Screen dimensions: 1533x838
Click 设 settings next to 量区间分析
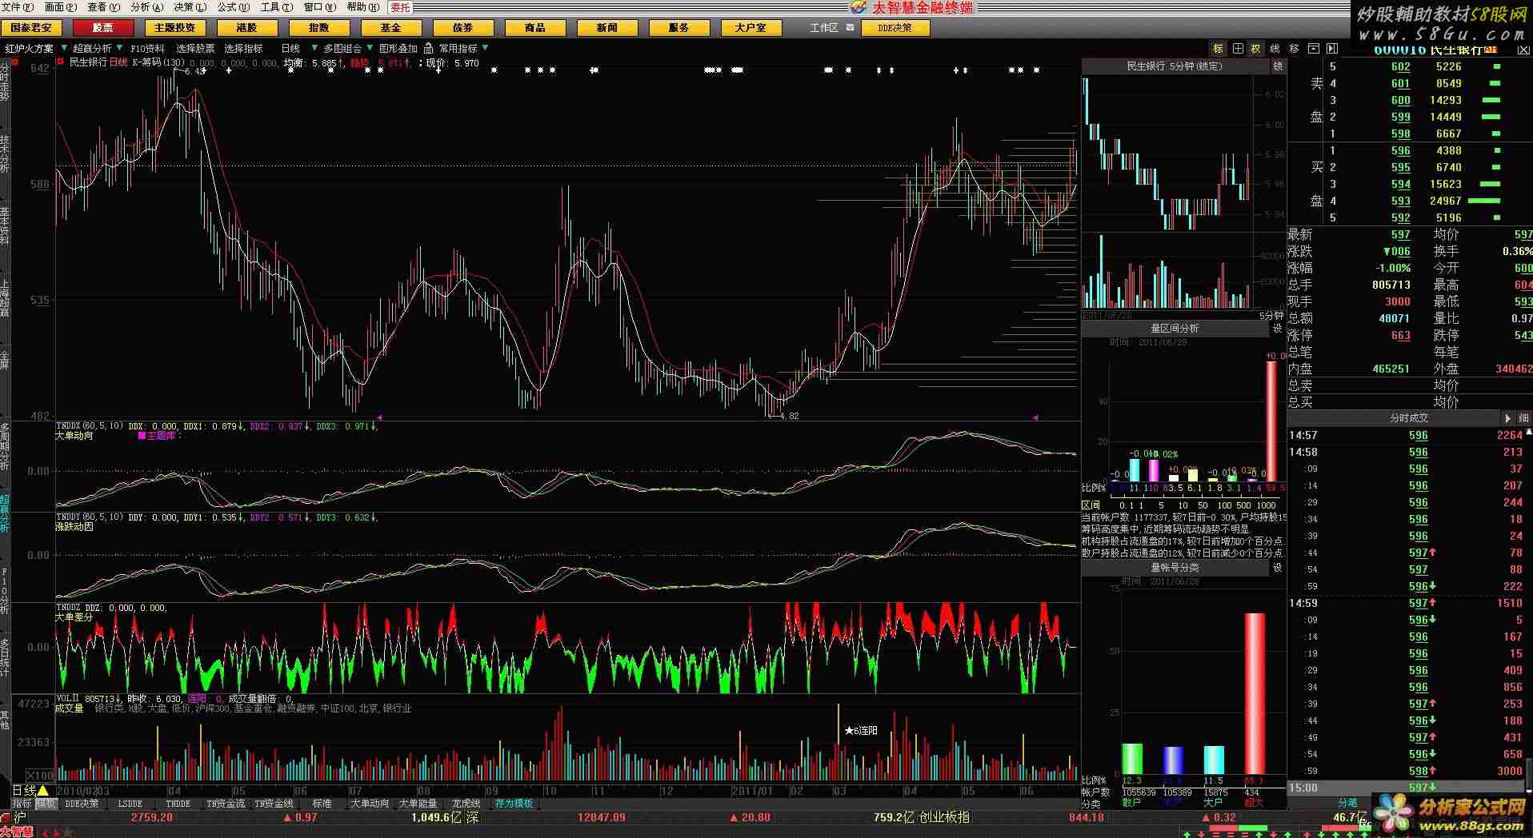(1278, 329)
